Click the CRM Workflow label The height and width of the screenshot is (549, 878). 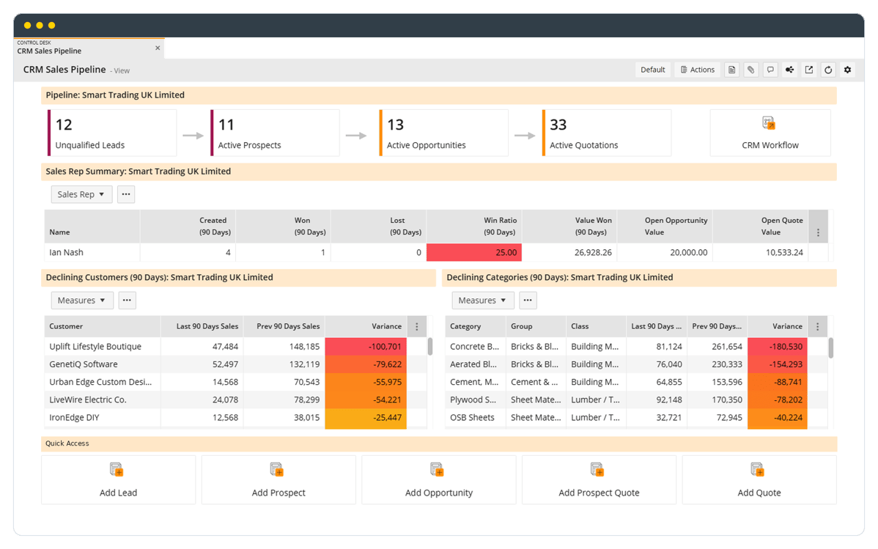point(770,145)
